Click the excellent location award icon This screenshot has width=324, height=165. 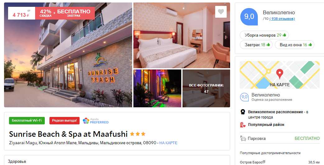(x=243, y=112)
